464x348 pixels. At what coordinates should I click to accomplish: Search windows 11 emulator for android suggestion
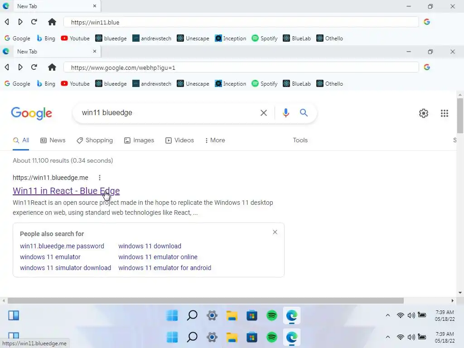(x=165, y=268)
